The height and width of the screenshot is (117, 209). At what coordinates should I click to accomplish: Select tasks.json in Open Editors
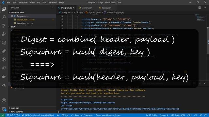pyautogui.click(x=32, y=23)
